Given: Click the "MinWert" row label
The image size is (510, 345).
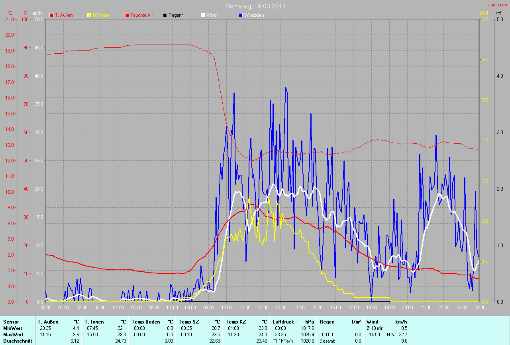Looking at the screenshot, I should click(x=12, y=328).
